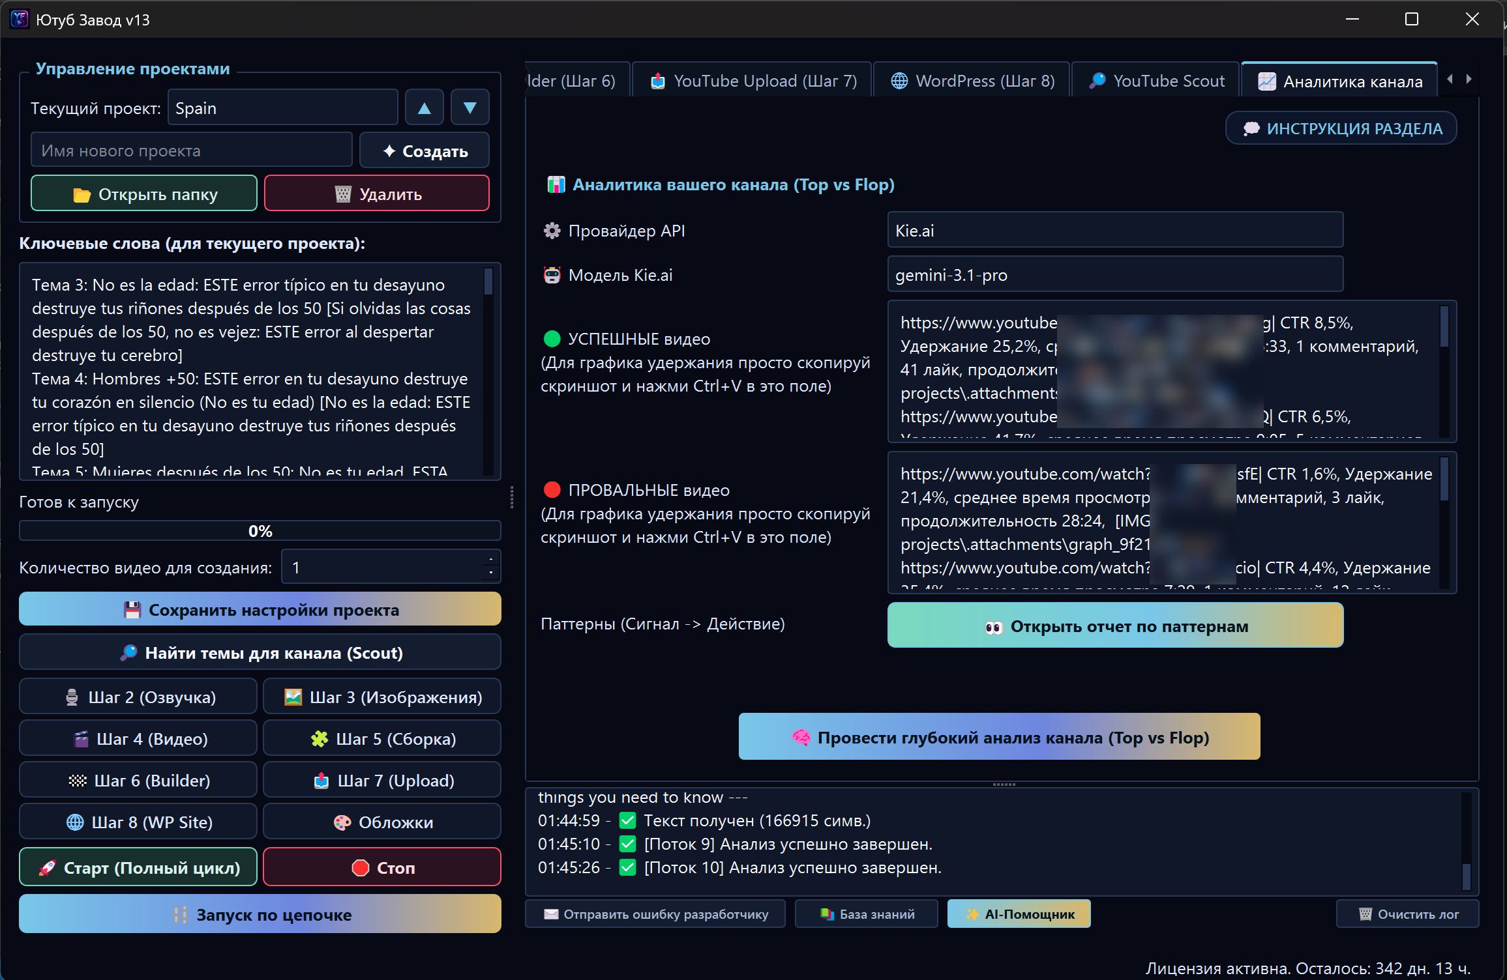Click the vertical splitter handle between panels

click(x=512, y=497)
